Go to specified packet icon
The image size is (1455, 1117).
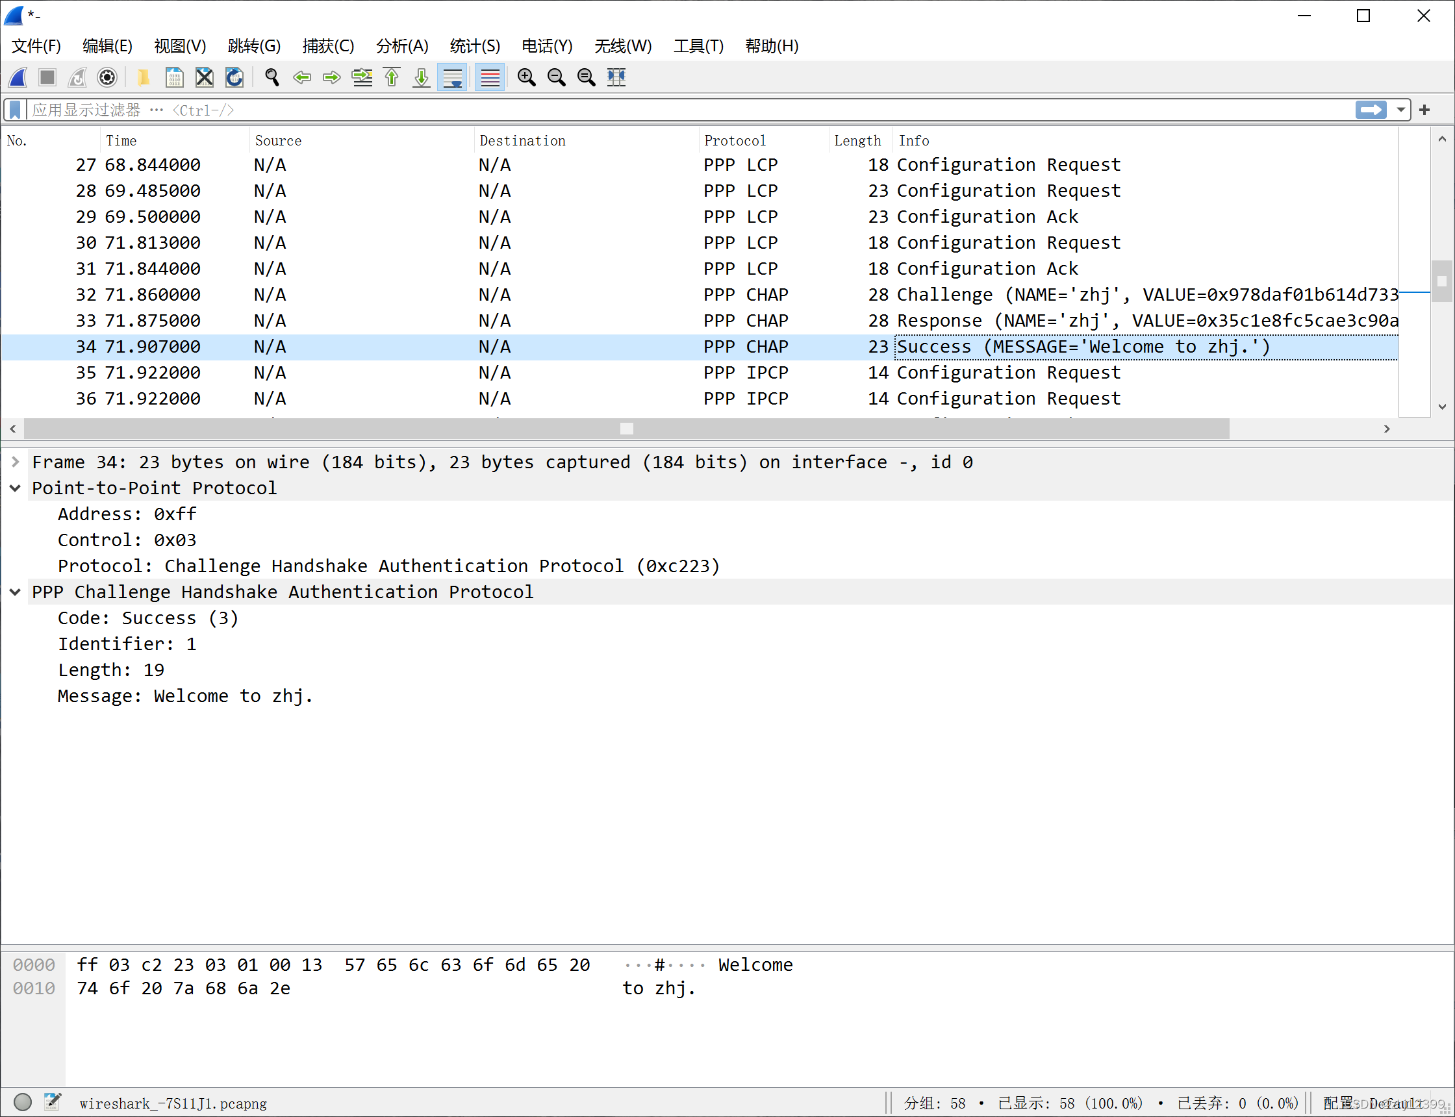tap(362, 77)
